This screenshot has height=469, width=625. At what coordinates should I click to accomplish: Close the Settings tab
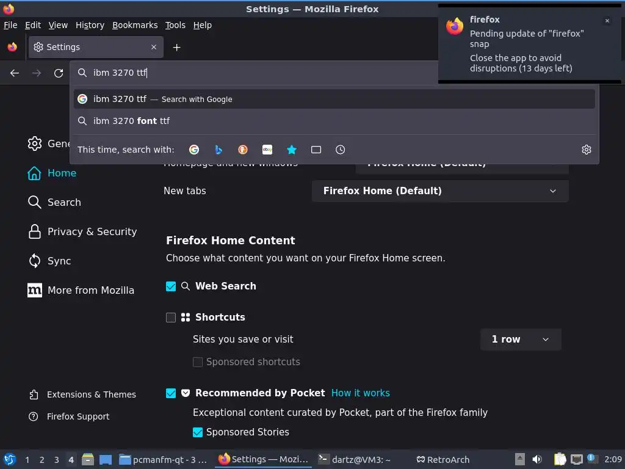pos(154,47)
